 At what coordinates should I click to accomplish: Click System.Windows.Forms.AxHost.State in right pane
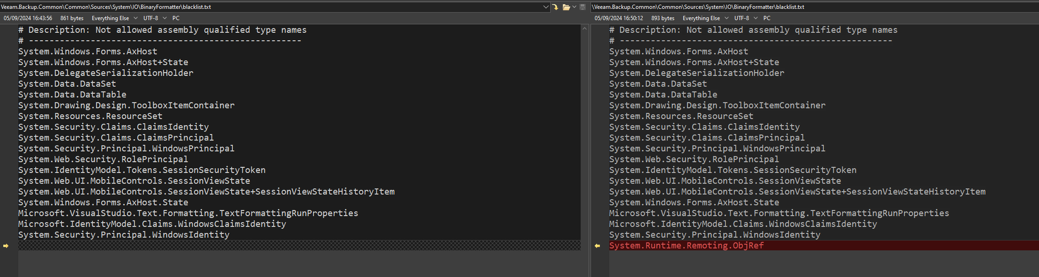694,203
